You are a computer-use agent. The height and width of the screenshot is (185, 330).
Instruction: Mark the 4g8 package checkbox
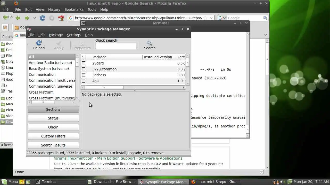[x=84, y=81]
